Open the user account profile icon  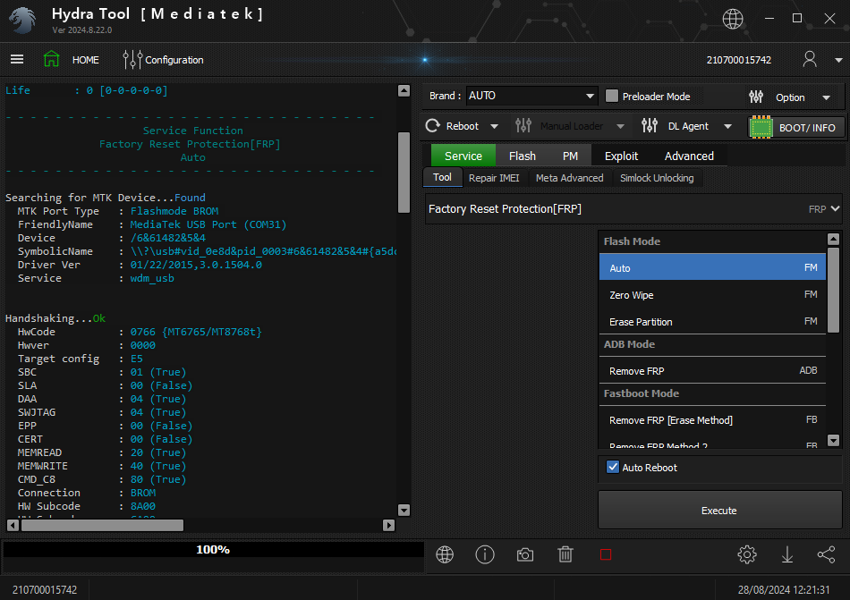click(x=810, y=59)
